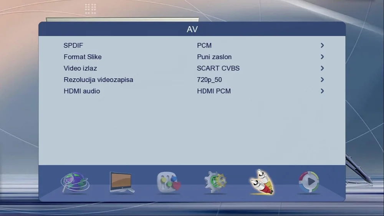Open the TV monitor menu icon

122,182
